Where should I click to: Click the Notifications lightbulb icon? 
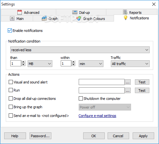click(x=126, y=18)
